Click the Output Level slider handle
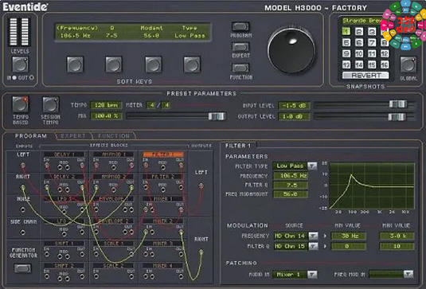This screenshot has width=426, height=289. click(x=397, y=117)
